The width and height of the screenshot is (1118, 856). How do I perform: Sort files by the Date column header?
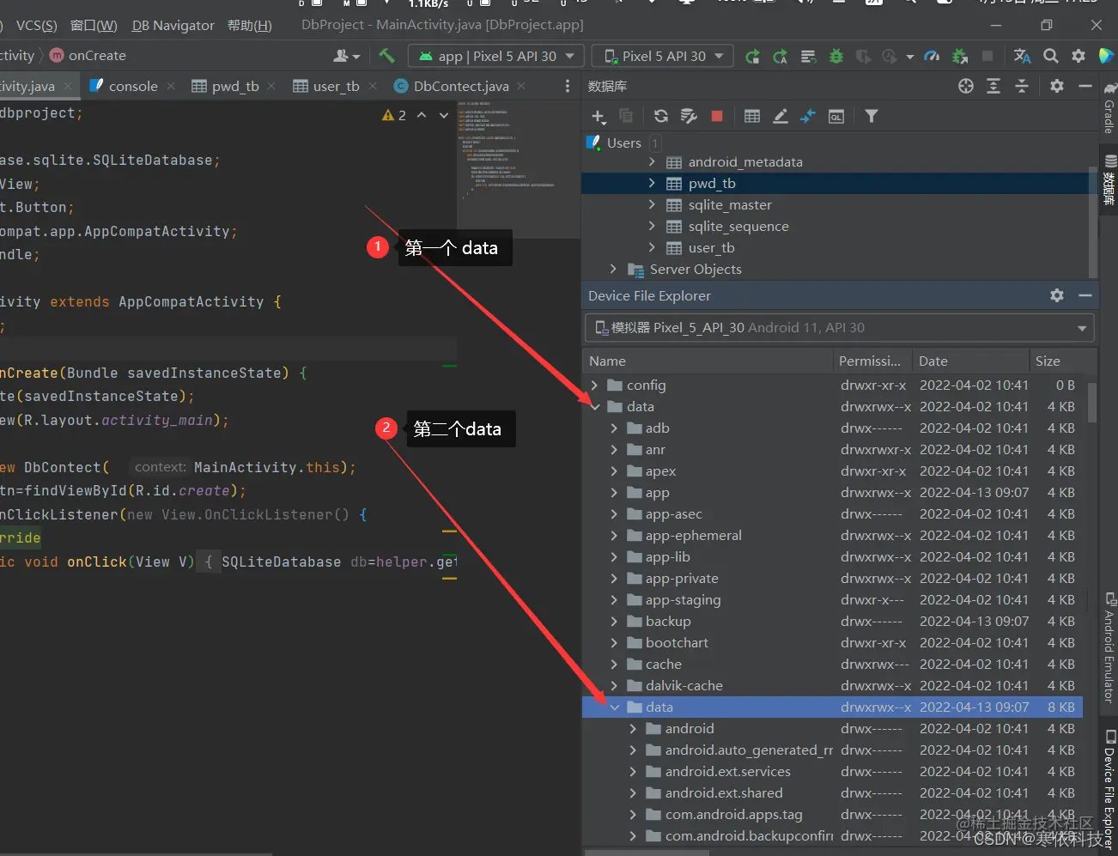(970, 361)
